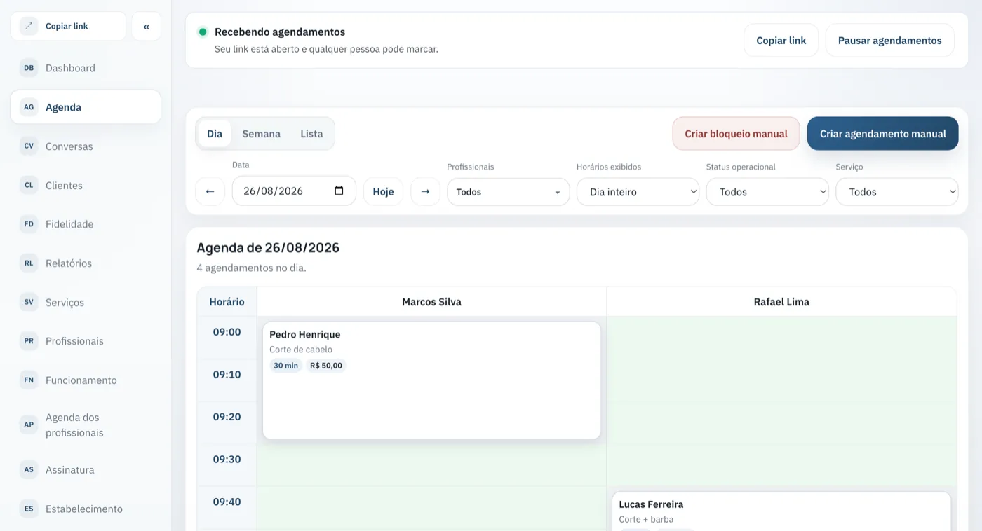Click the 09:00 time slot label
The height and width of the screenshot is (531, 982).
click(x=227, y=332)
